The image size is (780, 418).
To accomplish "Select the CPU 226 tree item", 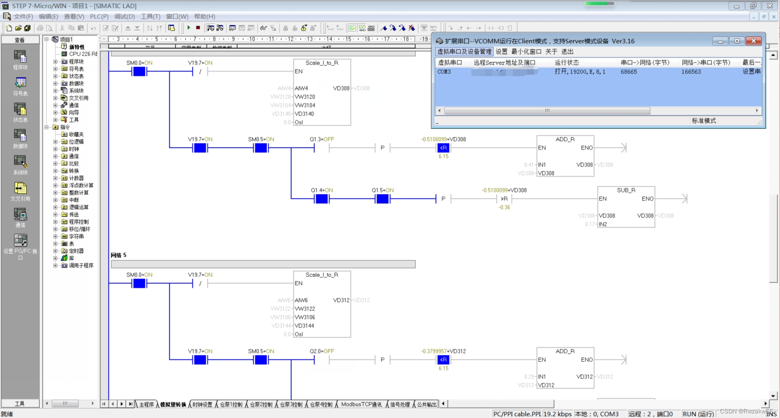I will [x=79, y=54].
